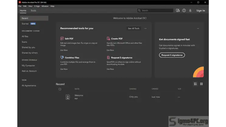
Task: Click the SHARING column header
Action: tap(133, 89)
